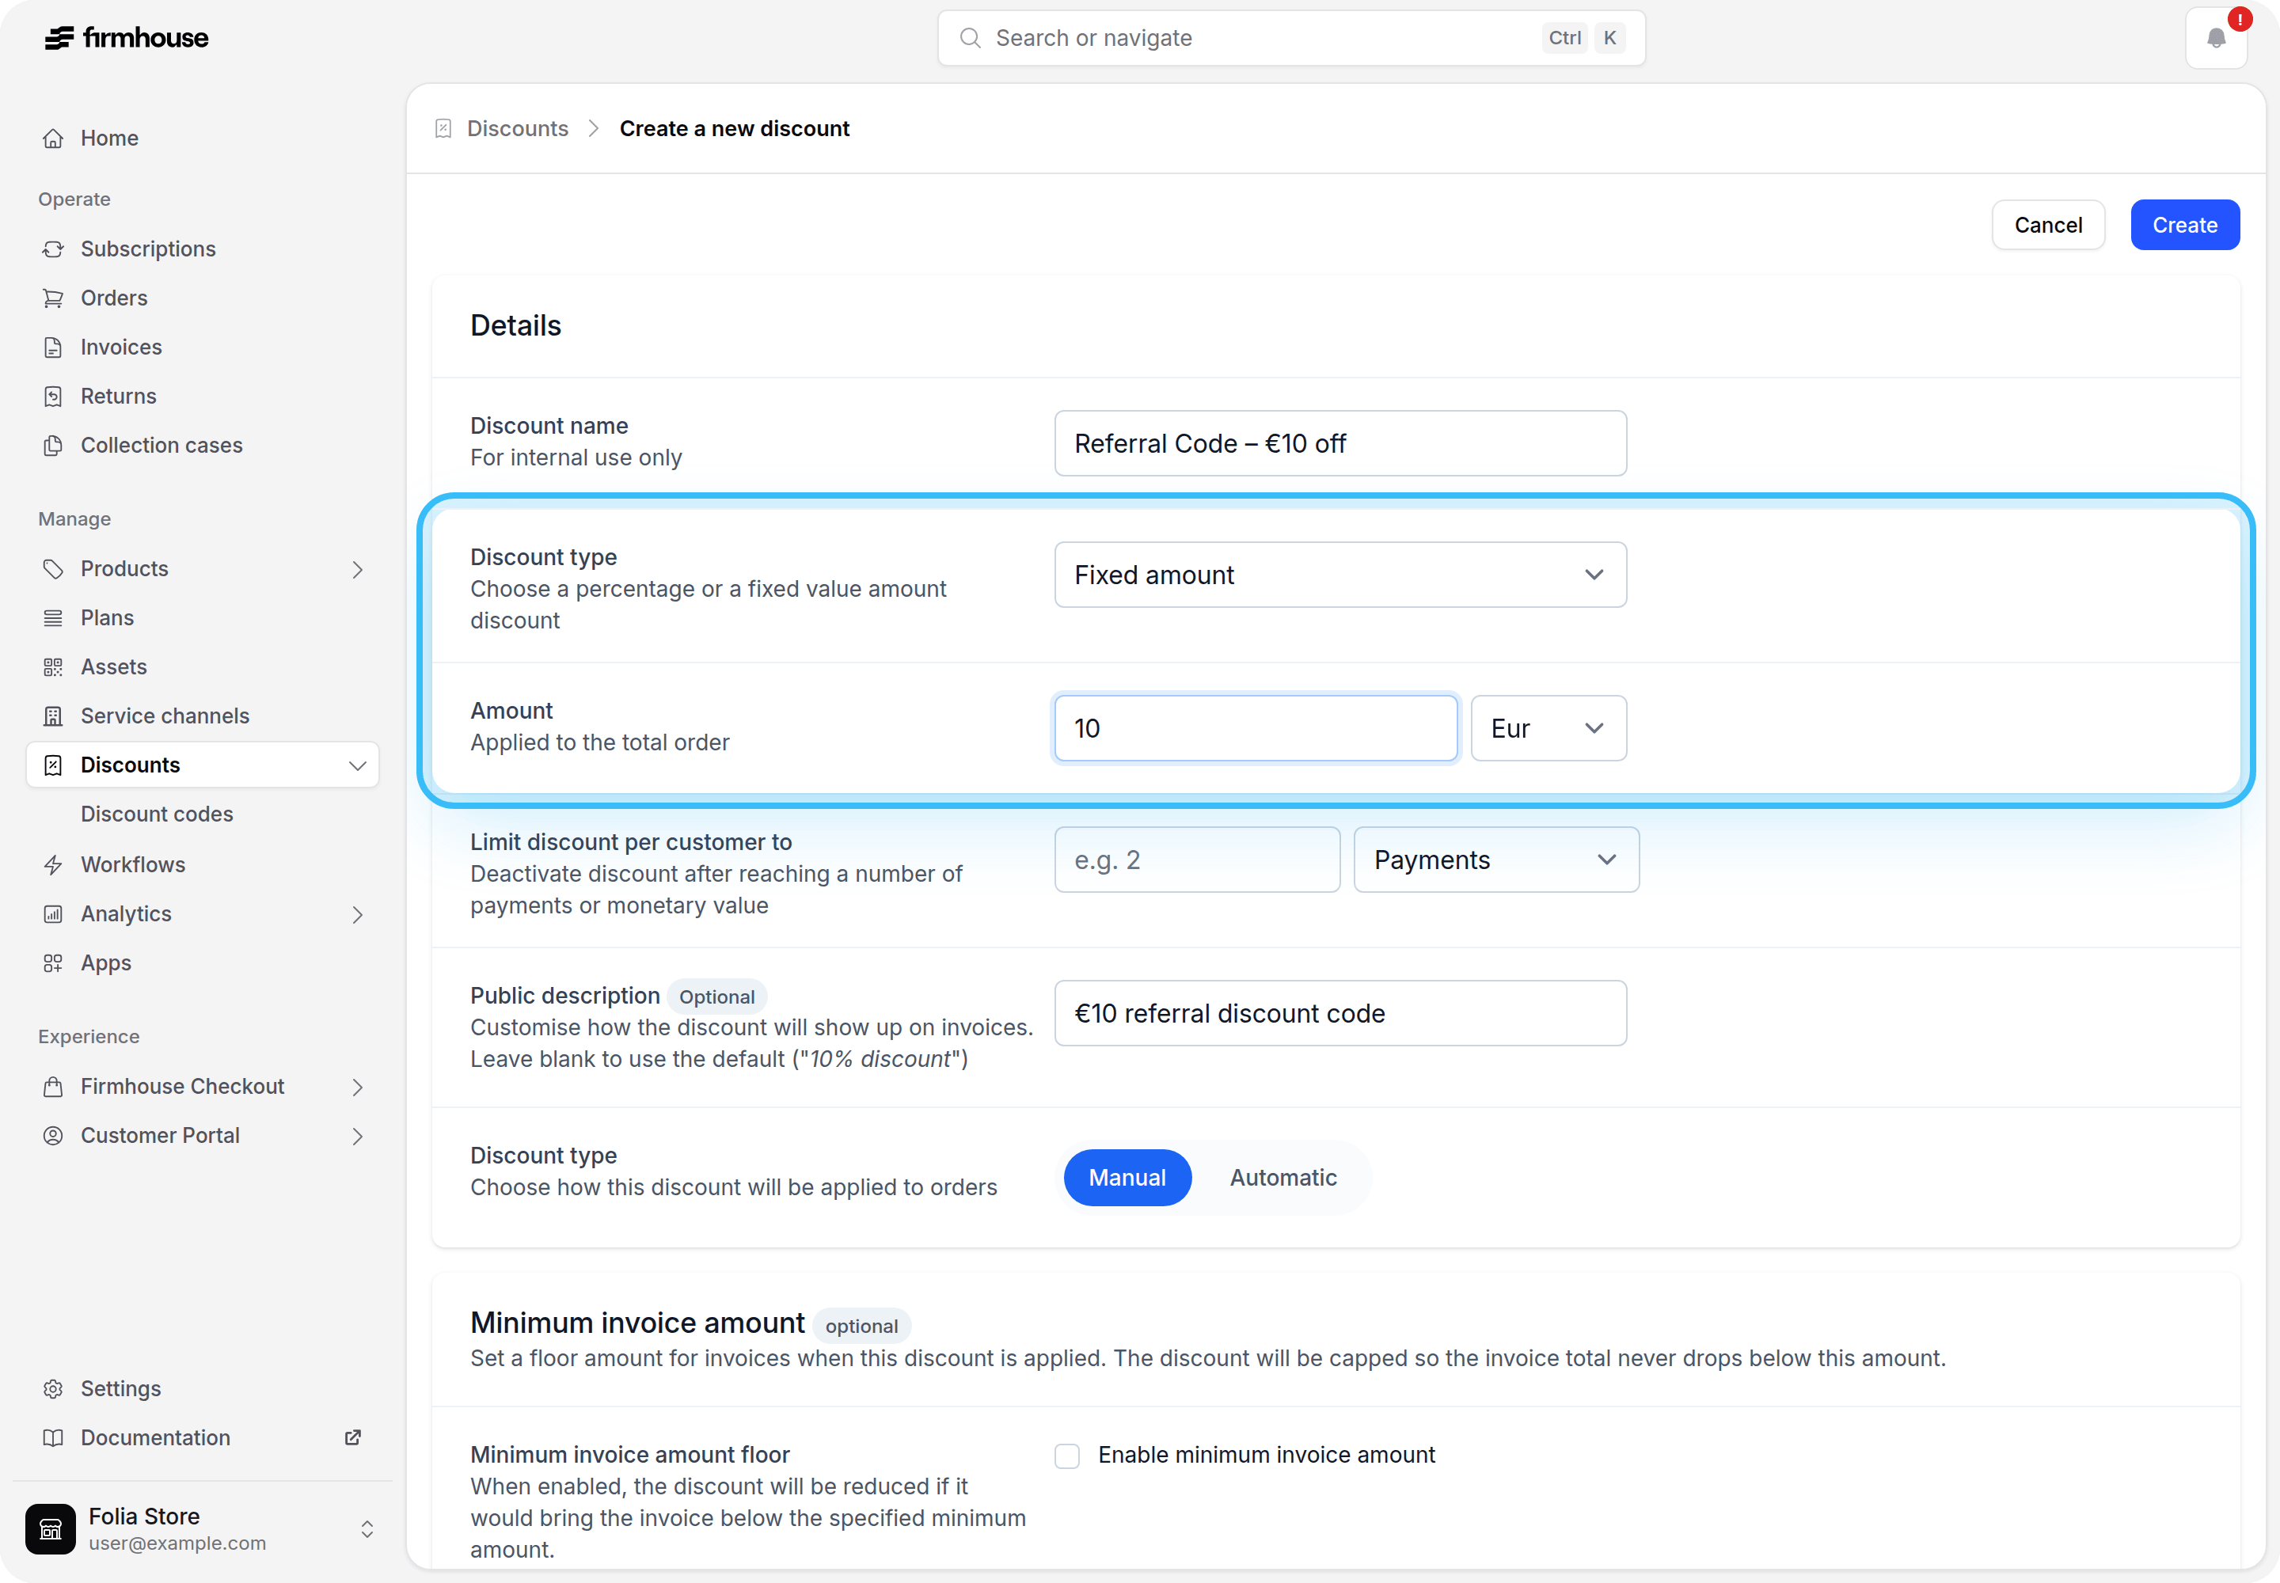Click the Documentation book icon

(x=54, y=1437)
